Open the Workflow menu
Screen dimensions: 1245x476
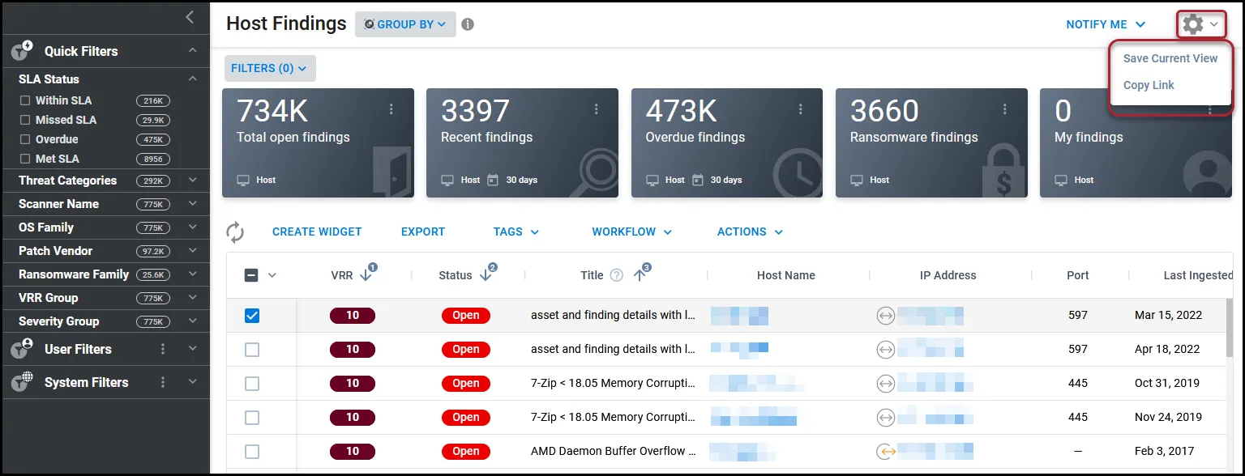(x=632, y=232)
